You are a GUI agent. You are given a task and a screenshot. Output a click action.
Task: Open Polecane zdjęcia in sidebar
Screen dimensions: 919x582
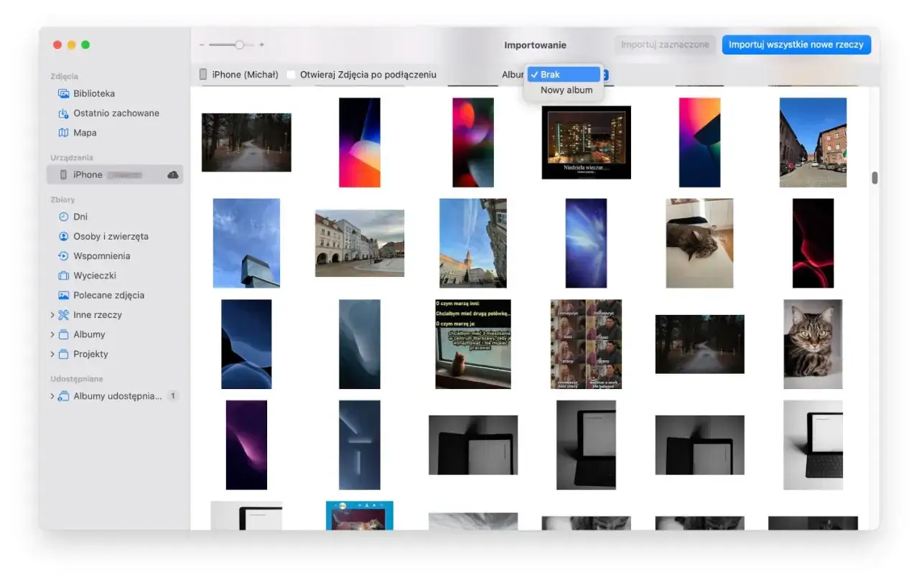coord(108,295)
